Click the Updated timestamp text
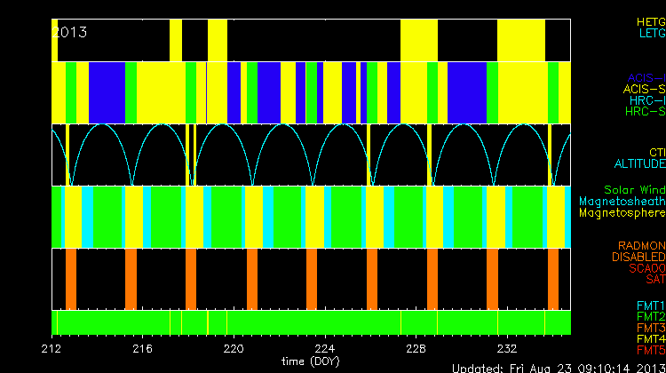This screenshot has height=373, width=666. (558, 368)
